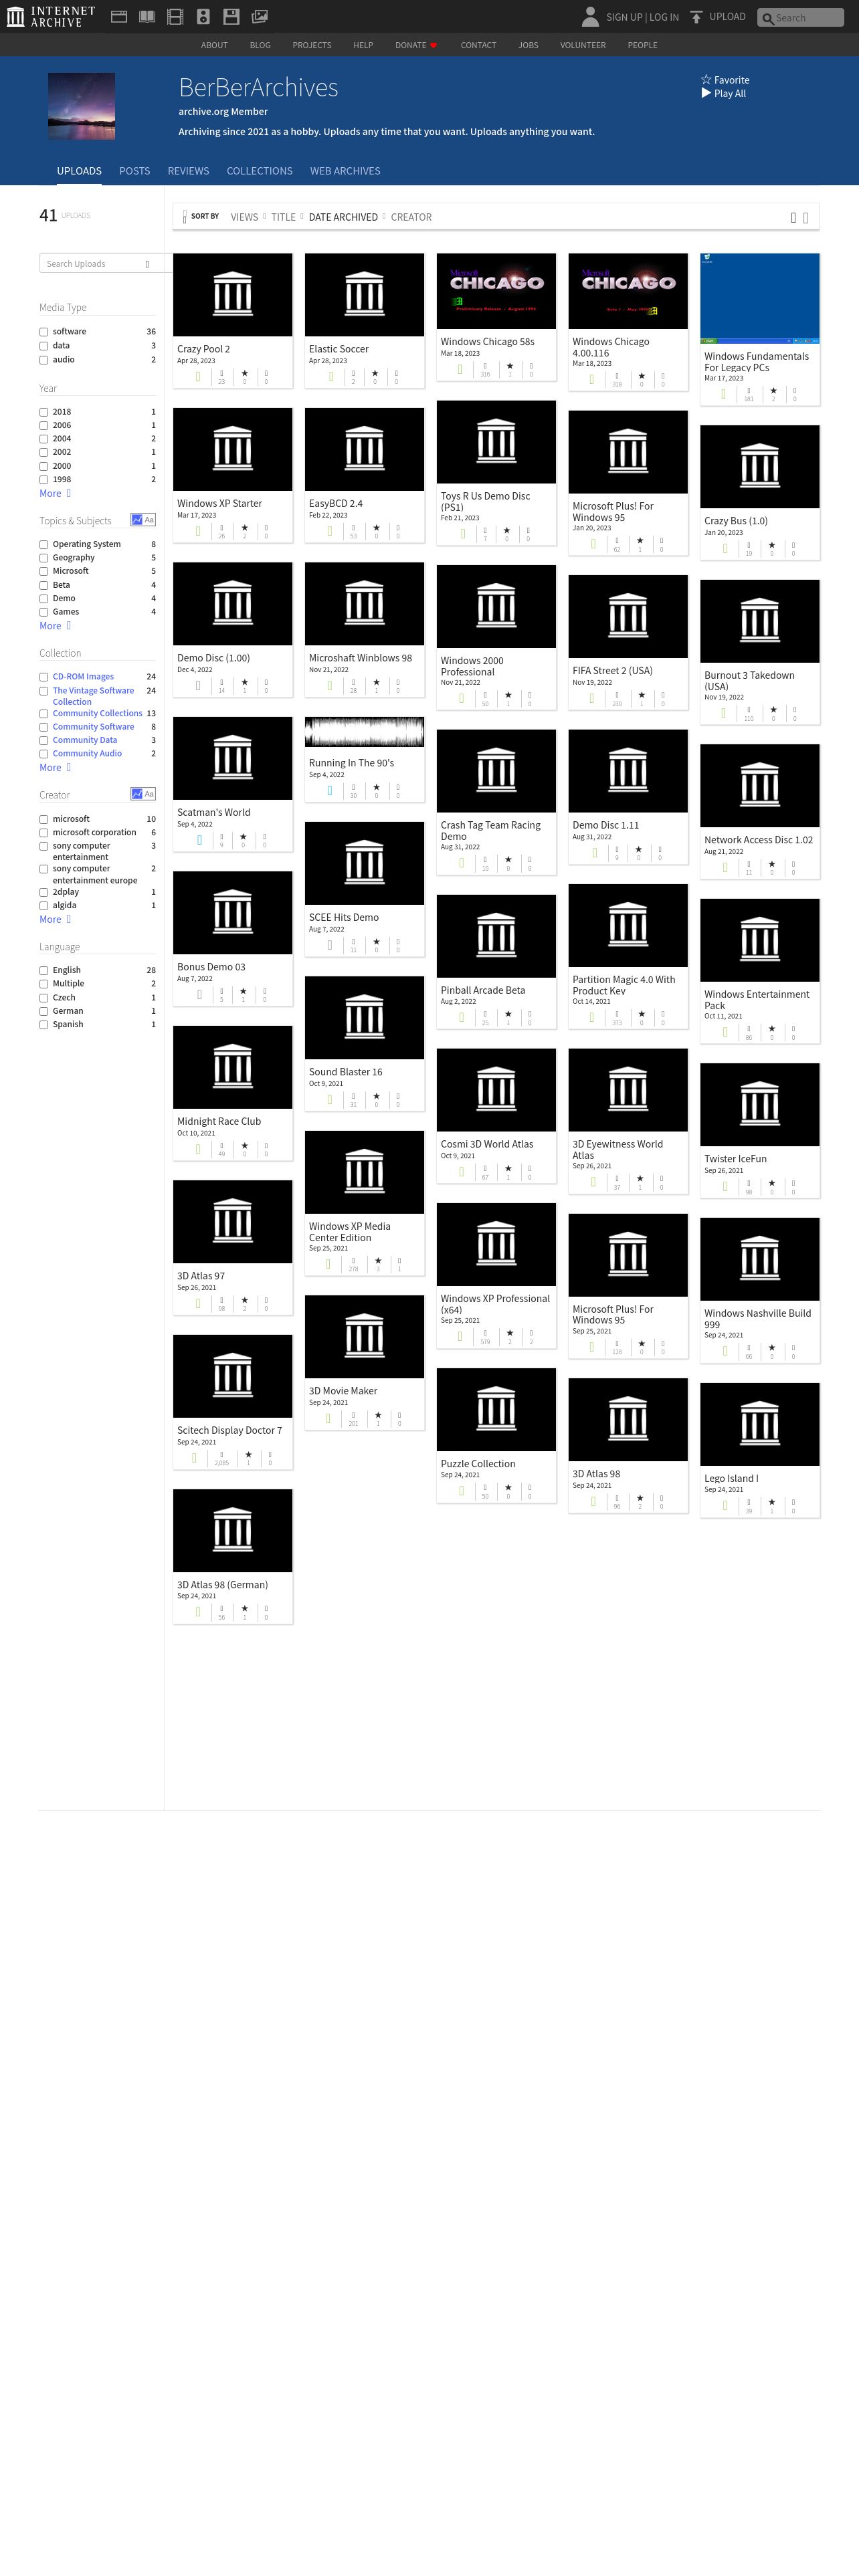
Task: Open the Texts book icon in top bar
Action: click(147, 17)
